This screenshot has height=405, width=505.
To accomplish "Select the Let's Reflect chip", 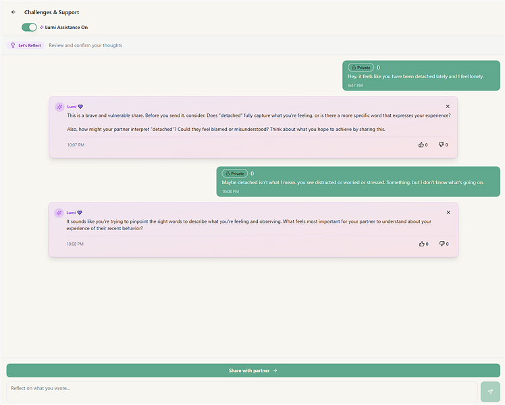I will coord(26,45).
